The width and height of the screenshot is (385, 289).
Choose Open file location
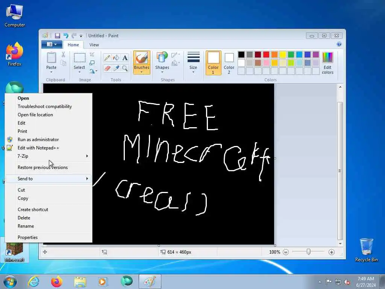(x=49, y=115)
